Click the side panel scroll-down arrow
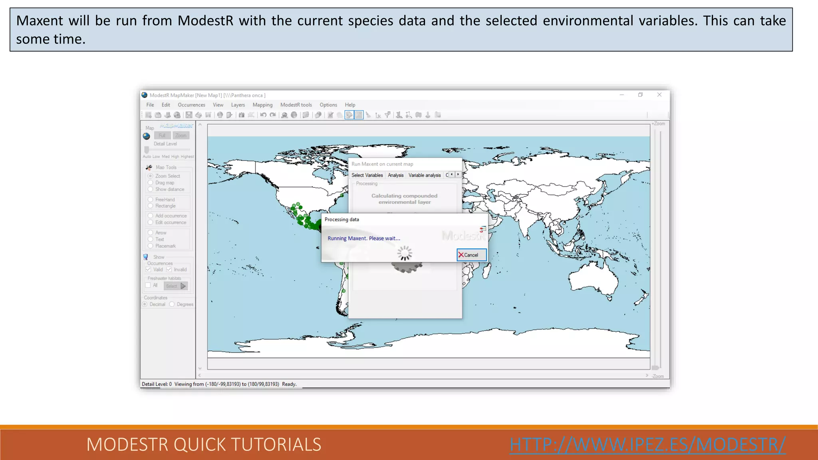This screenshot has width=818, height=460. point(200,369)
